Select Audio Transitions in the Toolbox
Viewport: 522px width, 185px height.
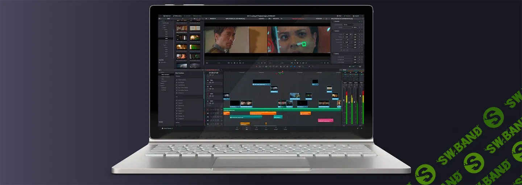[166, 77]
